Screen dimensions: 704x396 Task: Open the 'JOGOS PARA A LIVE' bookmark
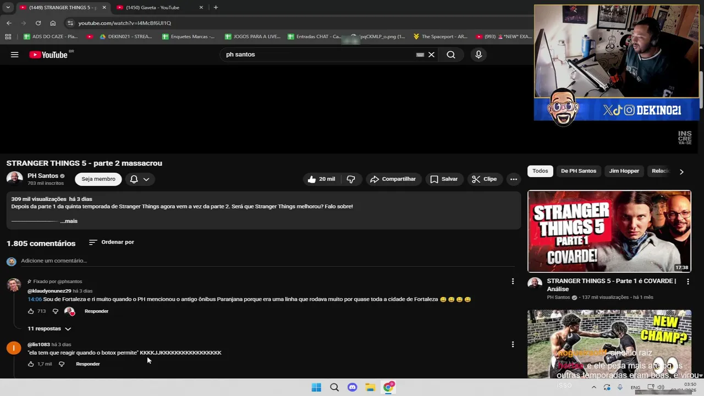tap(252, 37)
